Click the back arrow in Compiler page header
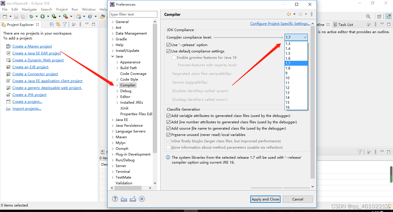 (x=289, y=14)
